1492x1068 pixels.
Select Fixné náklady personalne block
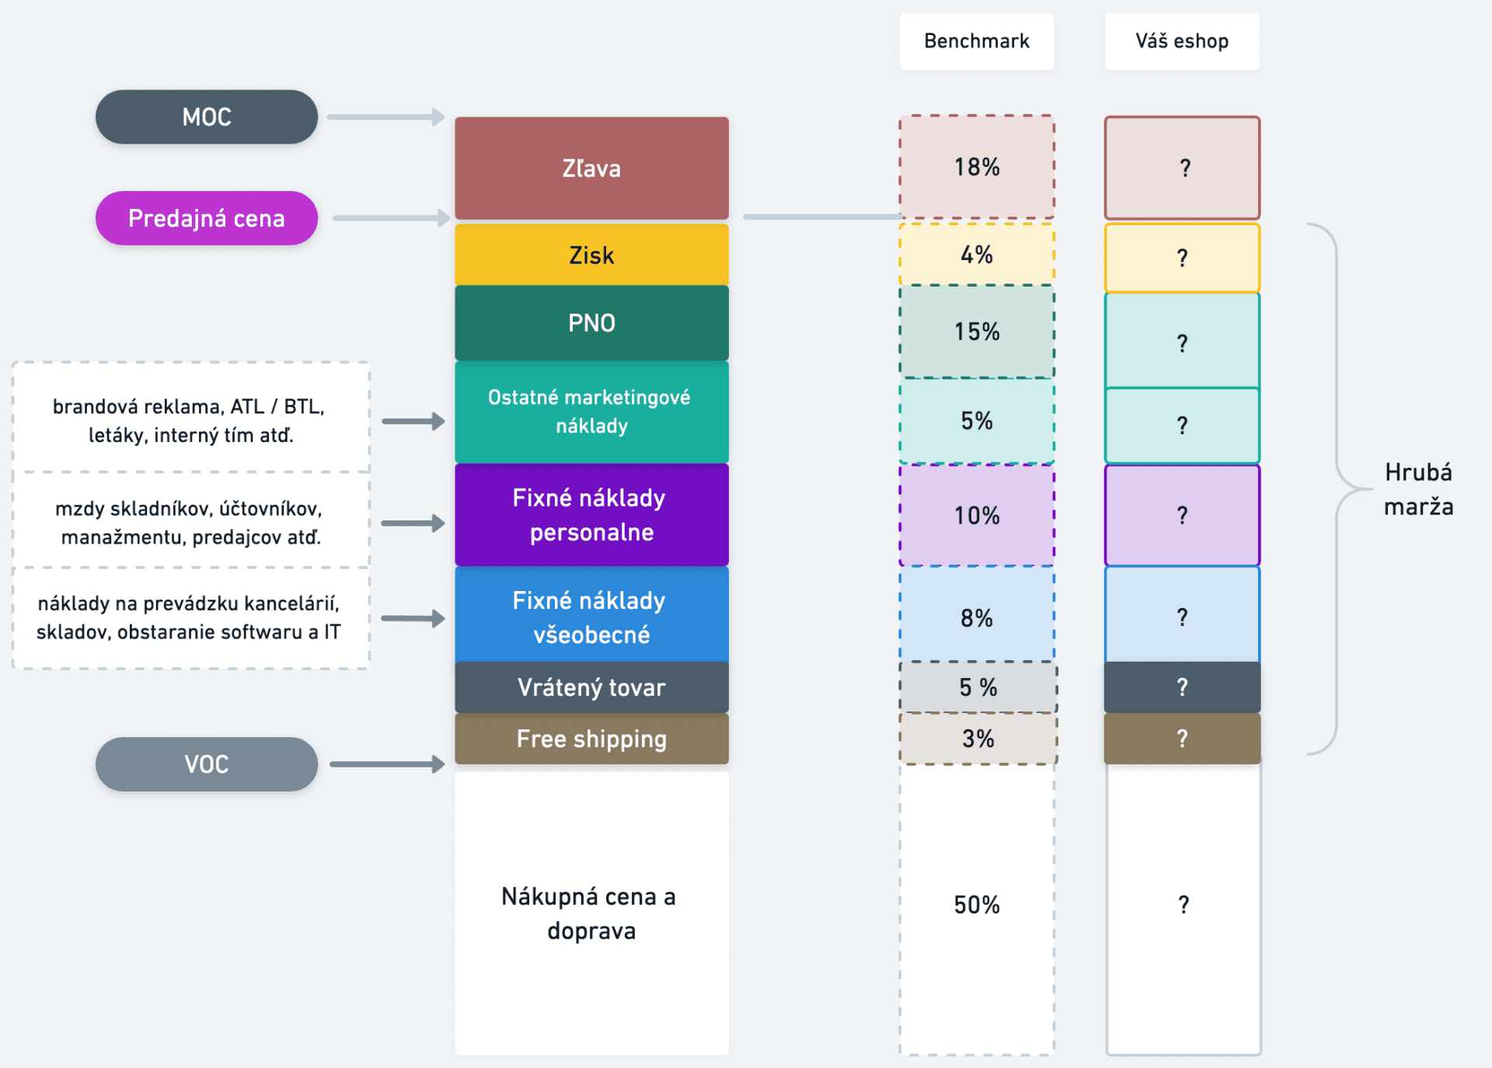(591, 515)
